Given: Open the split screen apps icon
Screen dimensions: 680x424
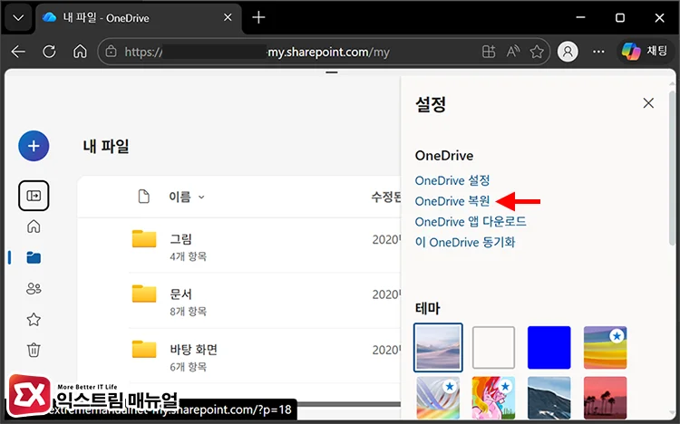Looking at the screenshot, I should tap(489, 52).
